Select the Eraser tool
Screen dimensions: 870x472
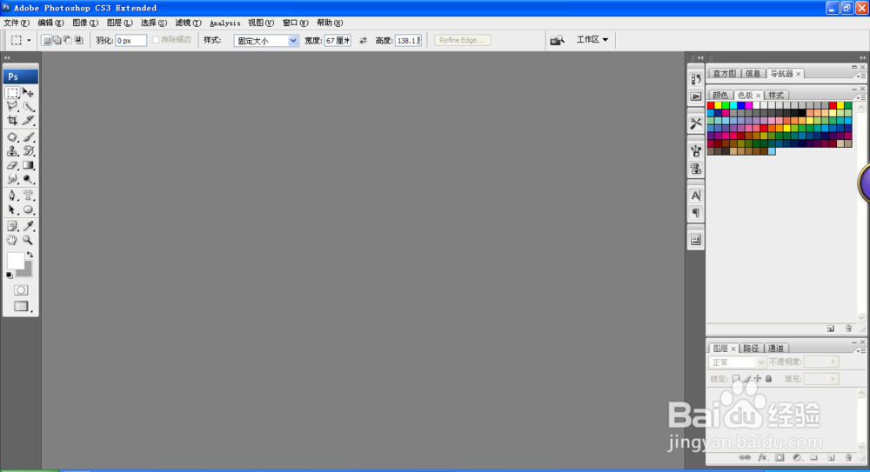coord(12,165)
